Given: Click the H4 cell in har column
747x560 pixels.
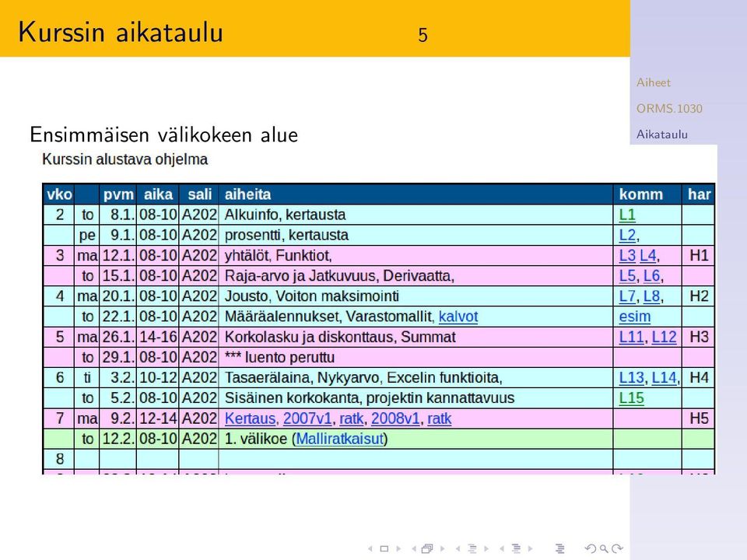Looking at the screenshot, I should coord(699,378).
